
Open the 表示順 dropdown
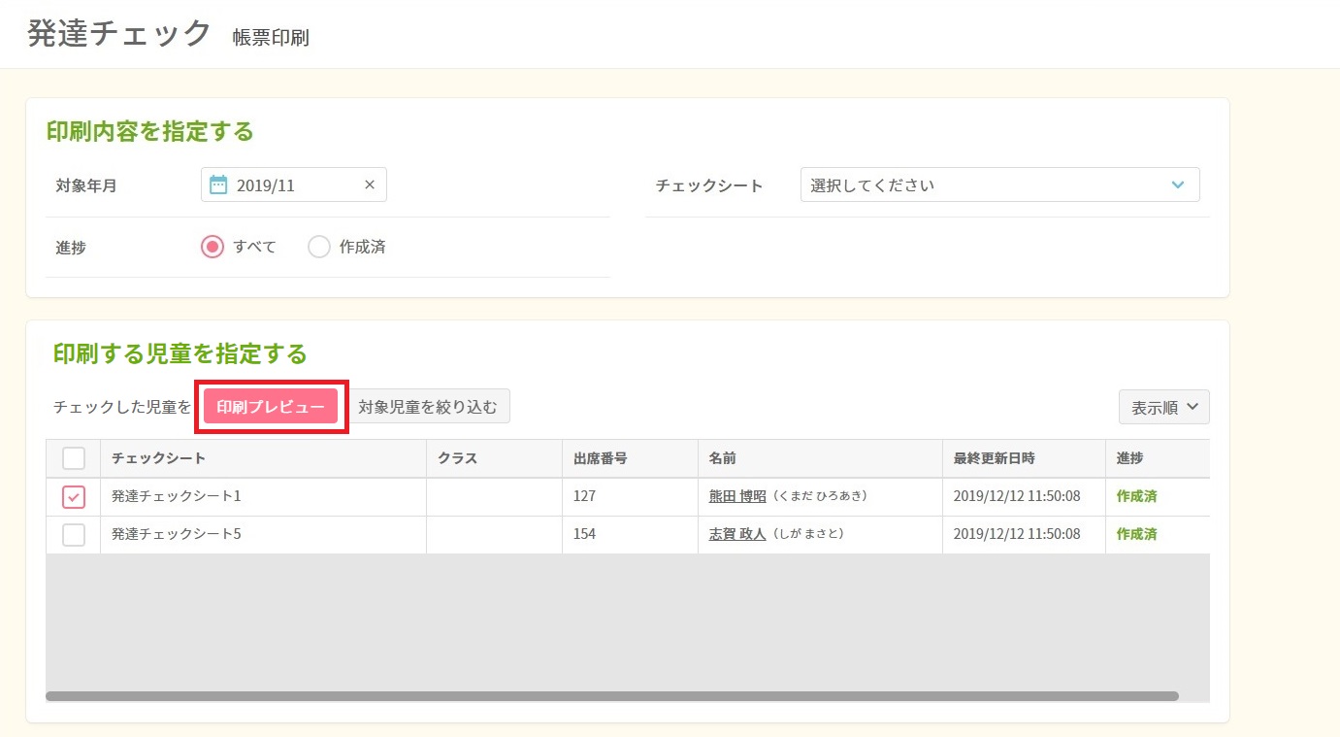point(1164,408)
